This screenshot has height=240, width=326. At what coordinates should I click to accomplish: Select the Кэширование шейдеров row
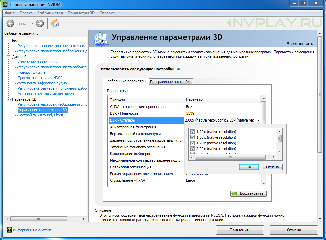tap(147, 154)
